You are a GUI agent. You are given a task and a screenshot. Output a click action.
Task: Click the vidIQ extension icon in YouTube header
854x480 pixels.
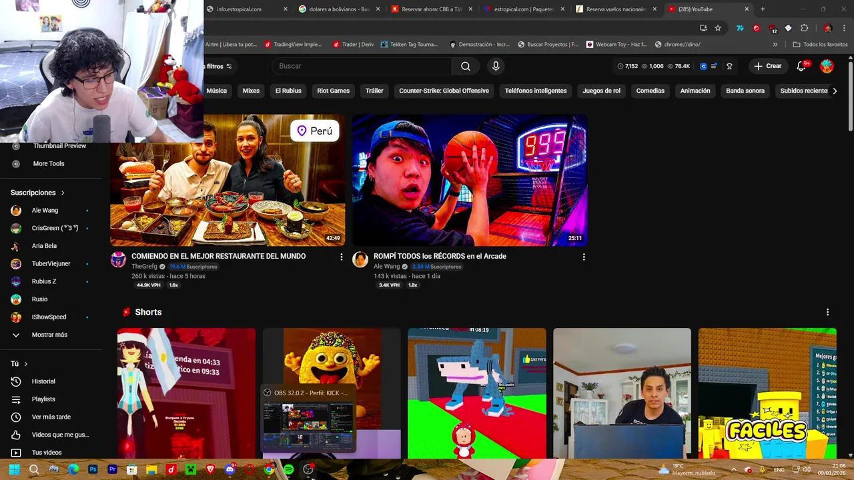(703, 66)
